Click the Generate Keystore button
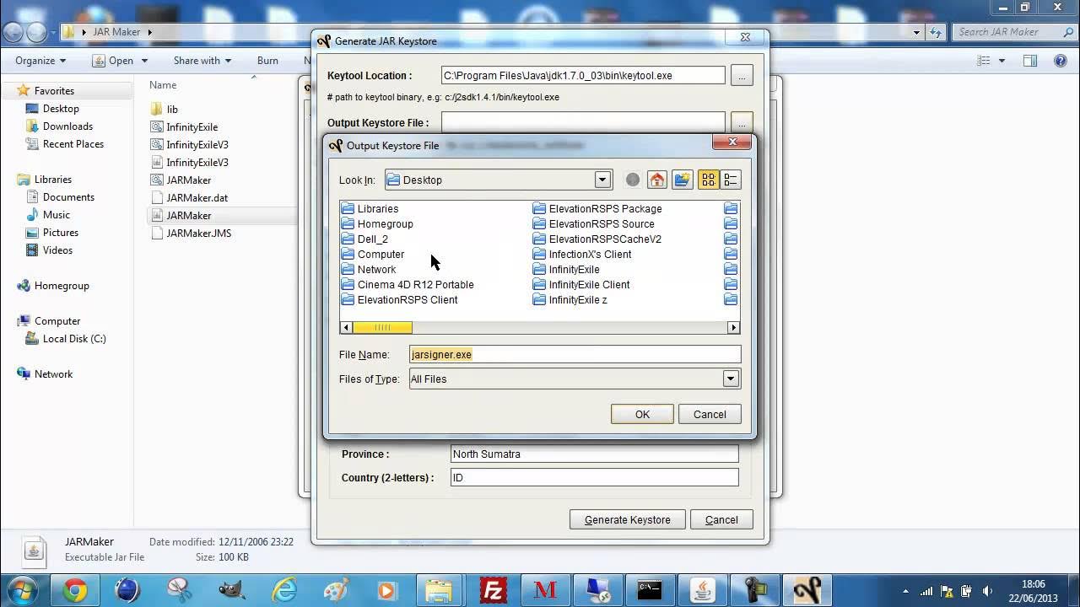Image resolution: width=1080 pixels, height=607 pixels. pos(627,519)
